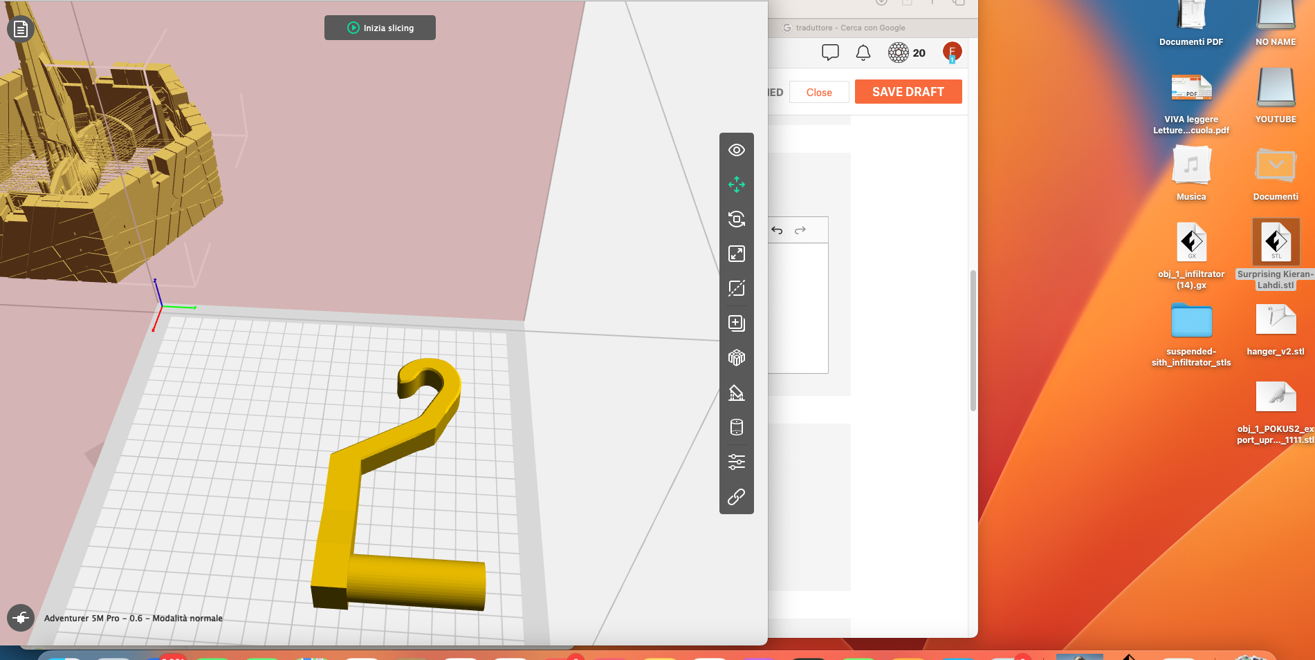The image size is (1315, 660).
Task: Click the undo arrow in editor
Action: point(777,230)
